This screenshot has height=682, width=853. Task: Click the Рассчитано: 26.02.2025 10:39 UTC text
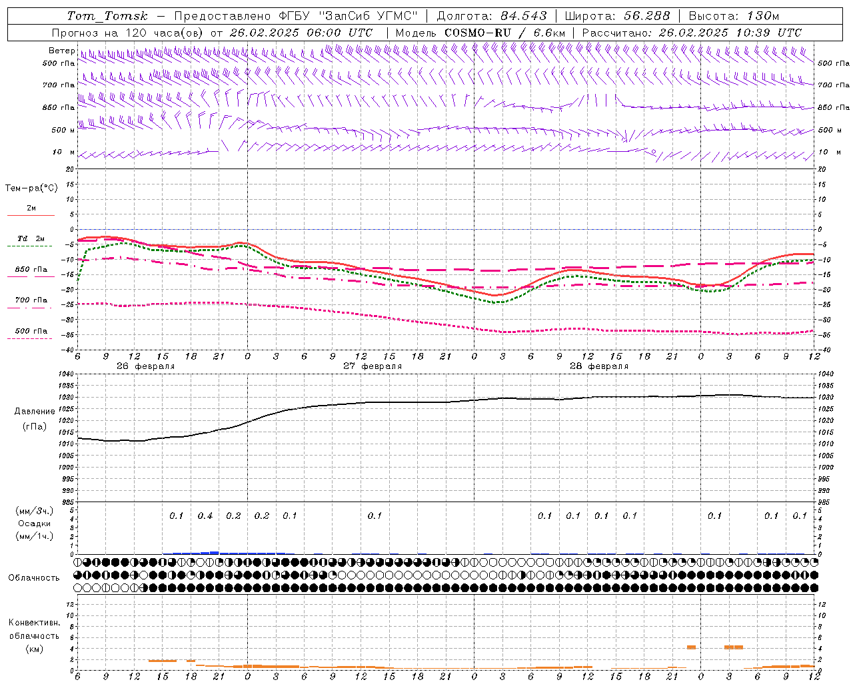pyautogui.click(x=692, y=33)
